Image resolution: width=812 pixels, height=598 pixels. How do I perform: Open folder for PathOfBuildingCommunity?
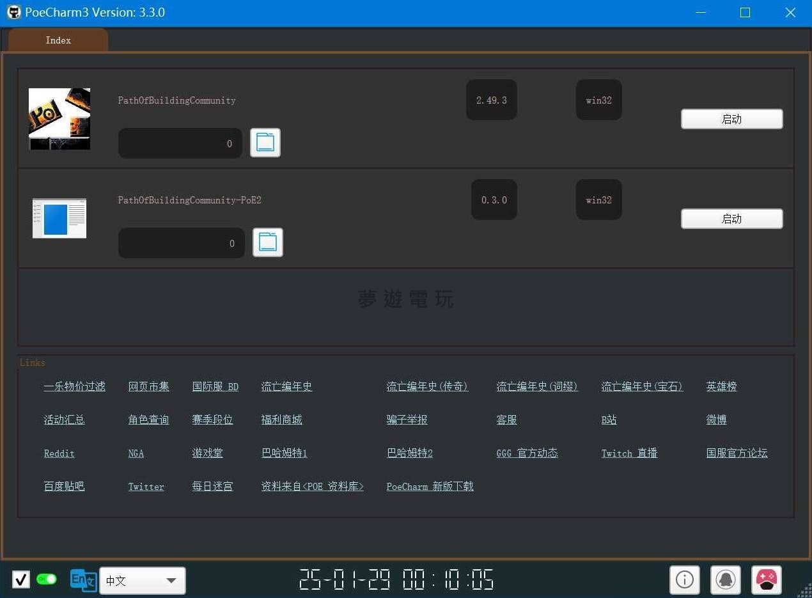coord(265,143)
